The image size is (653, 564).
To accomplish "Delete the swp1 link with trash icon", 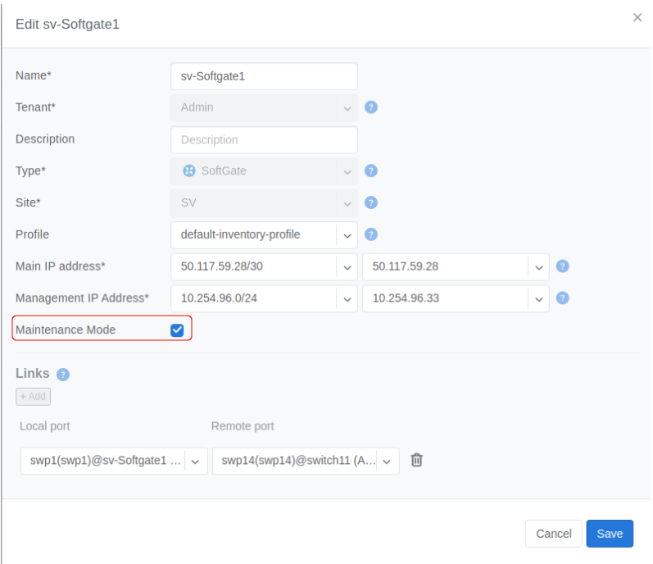I will point(416,460).
